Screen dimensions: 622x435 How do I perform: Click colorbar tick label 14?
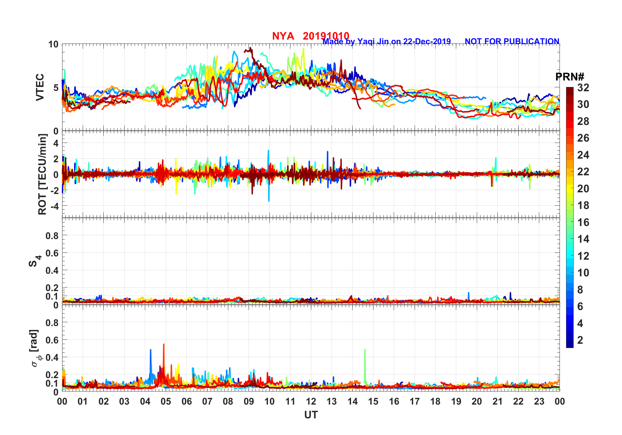(583, 239)
